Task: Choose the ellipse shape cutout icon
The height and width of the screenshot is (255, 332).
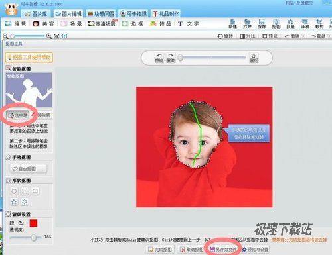Action: point(14,191)
